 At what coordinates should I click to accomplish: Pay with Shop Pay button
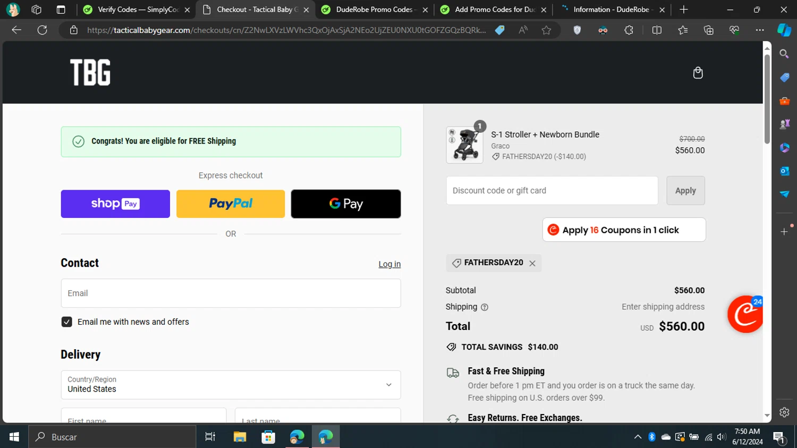coord(115,204)
